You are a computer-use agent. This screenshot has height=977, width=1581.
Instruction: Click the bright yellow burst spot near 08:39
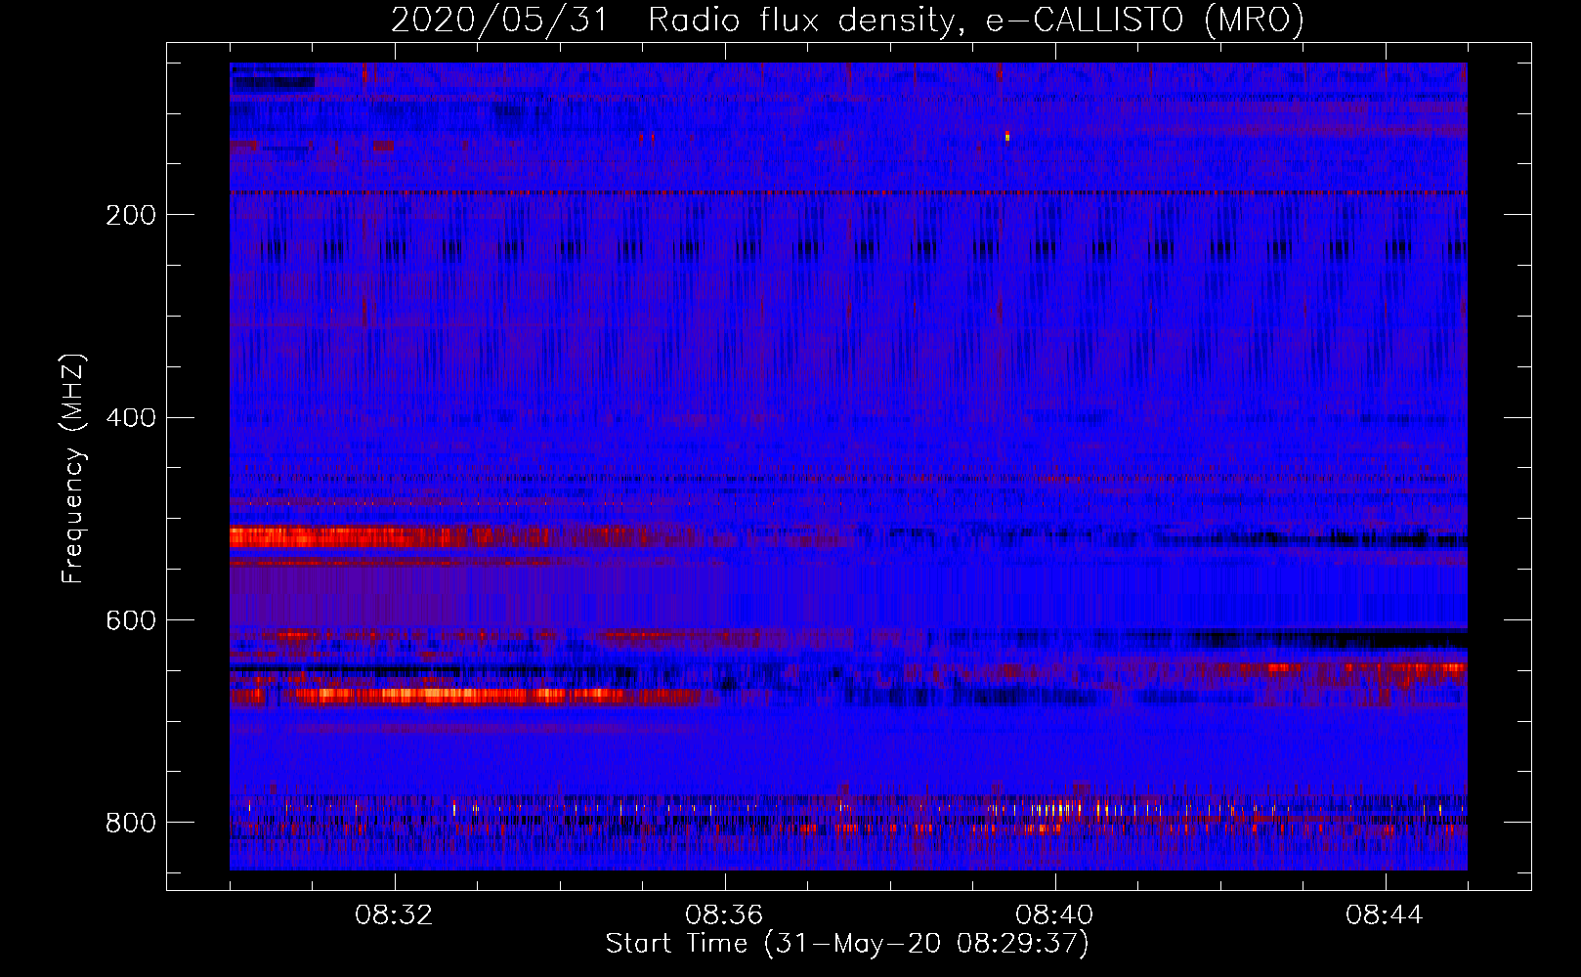[x=1007, y=136]
